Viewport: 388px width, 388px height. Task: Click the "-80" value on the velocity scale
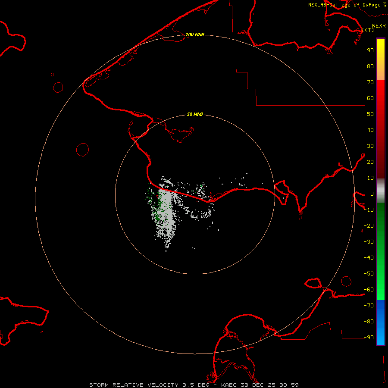click(x=369, y=322)
